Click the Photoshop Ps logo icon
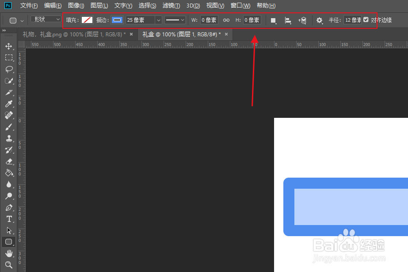Viewport: 408px width, 272px height. (x=8, y=5)
